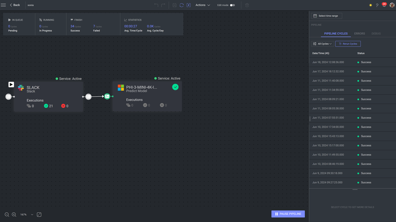Image resolution: width=396 pixels, height=222 pixels.
Task: Switch to the Pipeline Cycles tab
Action: point(336,34)
